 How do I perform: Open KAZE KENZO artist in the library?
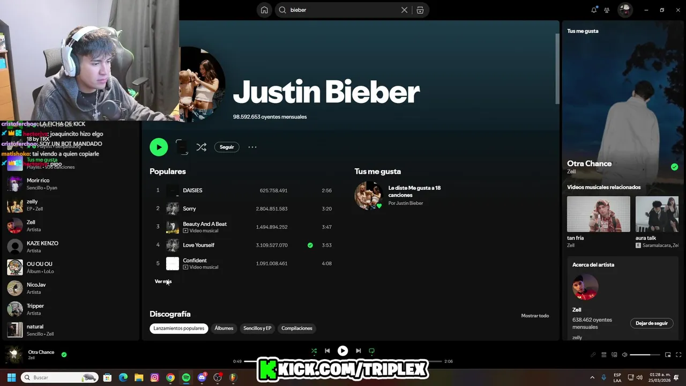[x=70, y=247]
